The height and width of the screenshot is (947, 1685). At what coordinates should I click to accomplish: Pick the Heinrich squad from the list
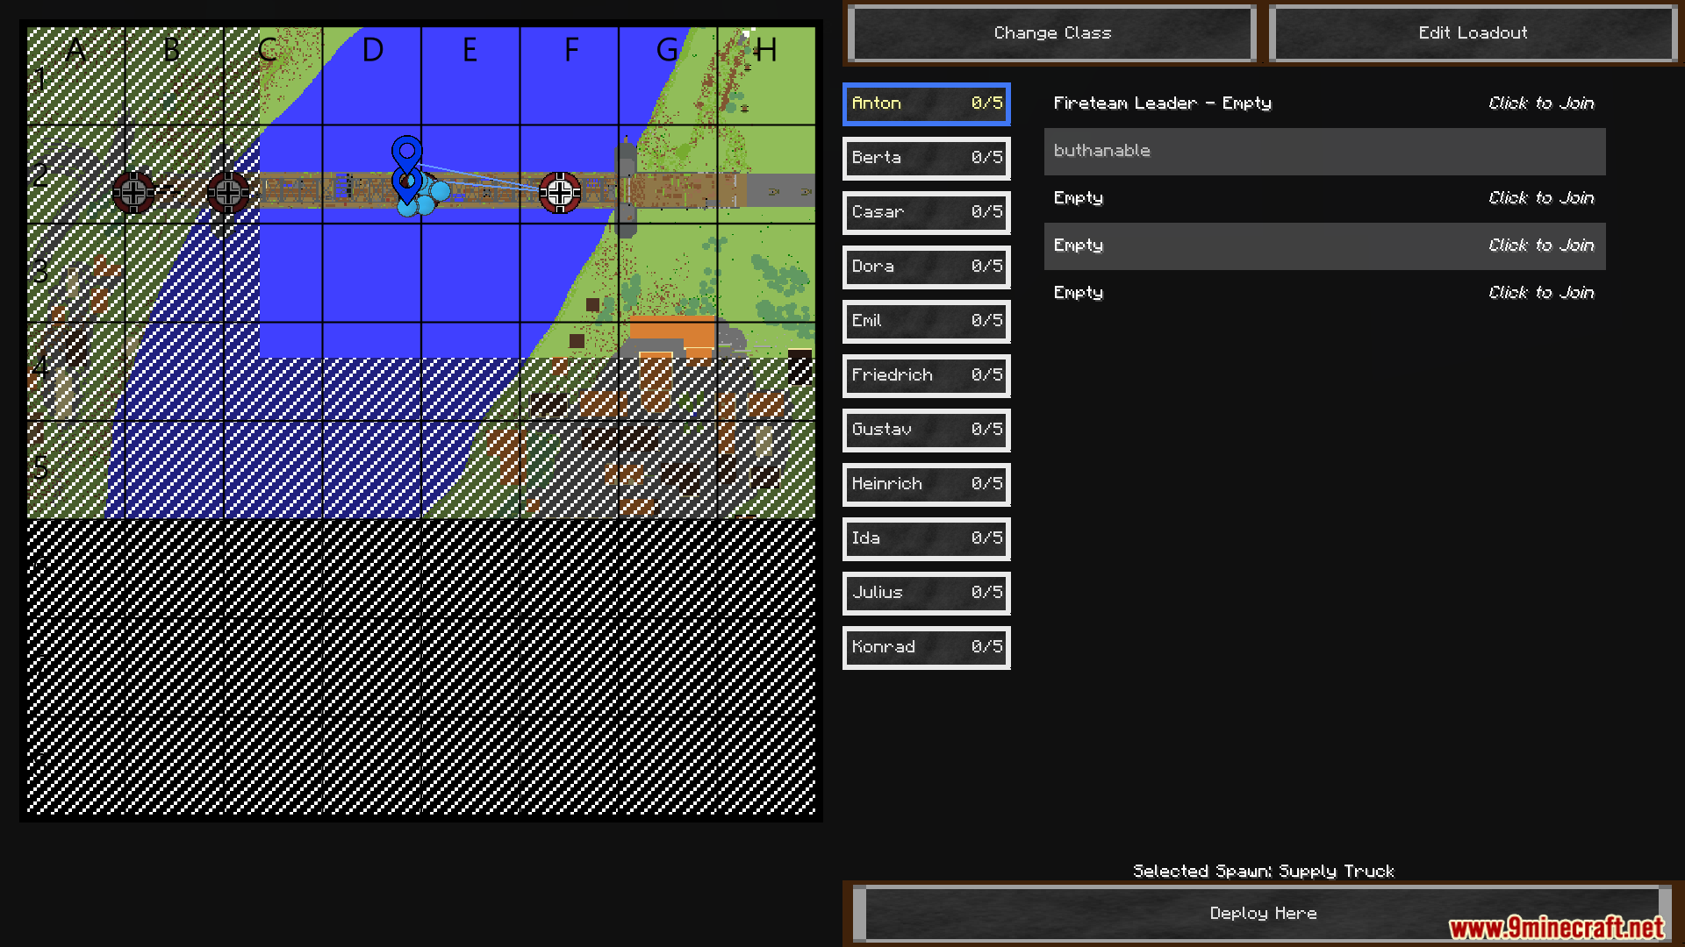point(926,484)
